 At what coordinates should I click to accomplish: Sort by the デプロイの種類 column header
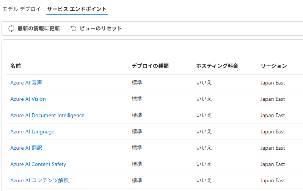click(x=150, y=66)
